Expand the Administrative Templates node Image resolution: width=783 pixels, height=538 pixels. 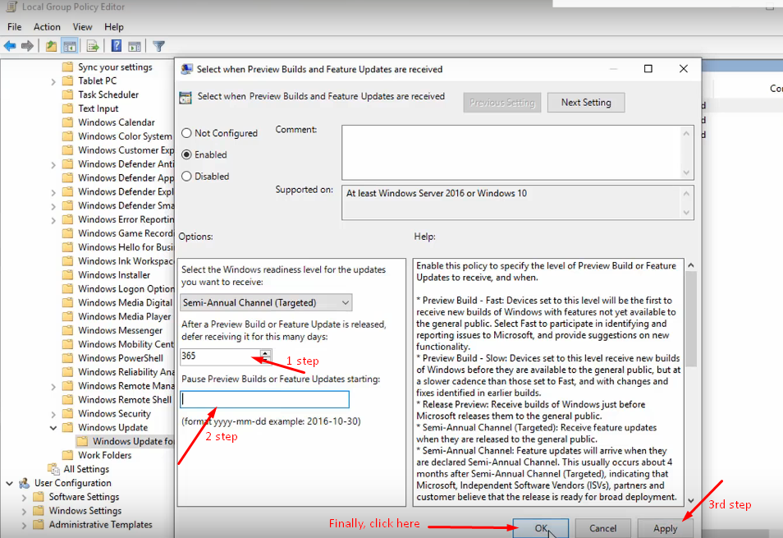click(24, 525)
